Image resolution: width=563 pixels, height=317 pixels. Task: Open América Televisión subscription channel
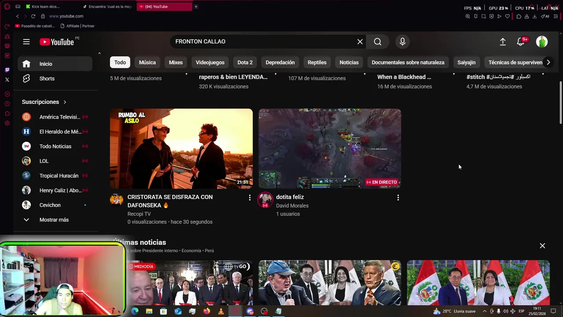pyautogui.click(x=55, y=117)
